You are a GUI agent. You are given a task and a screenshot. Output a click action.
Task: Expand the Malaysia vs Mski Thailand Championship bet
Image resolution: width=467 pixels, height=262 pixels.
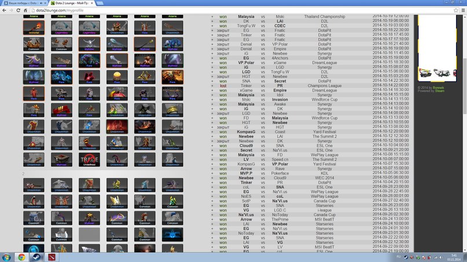pos(212,17)
